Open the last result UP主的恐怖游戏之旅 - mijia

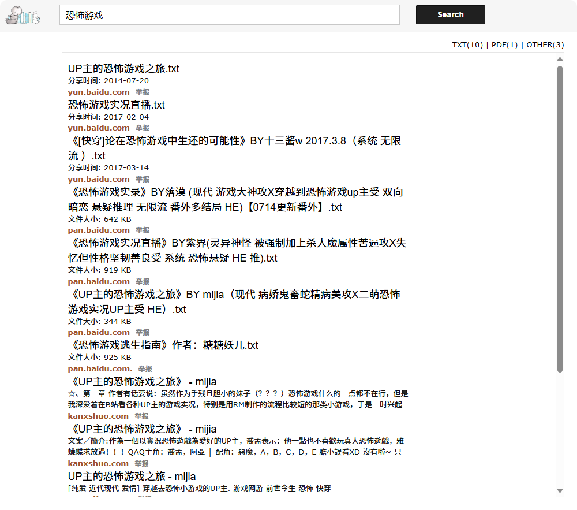point(132,477)
